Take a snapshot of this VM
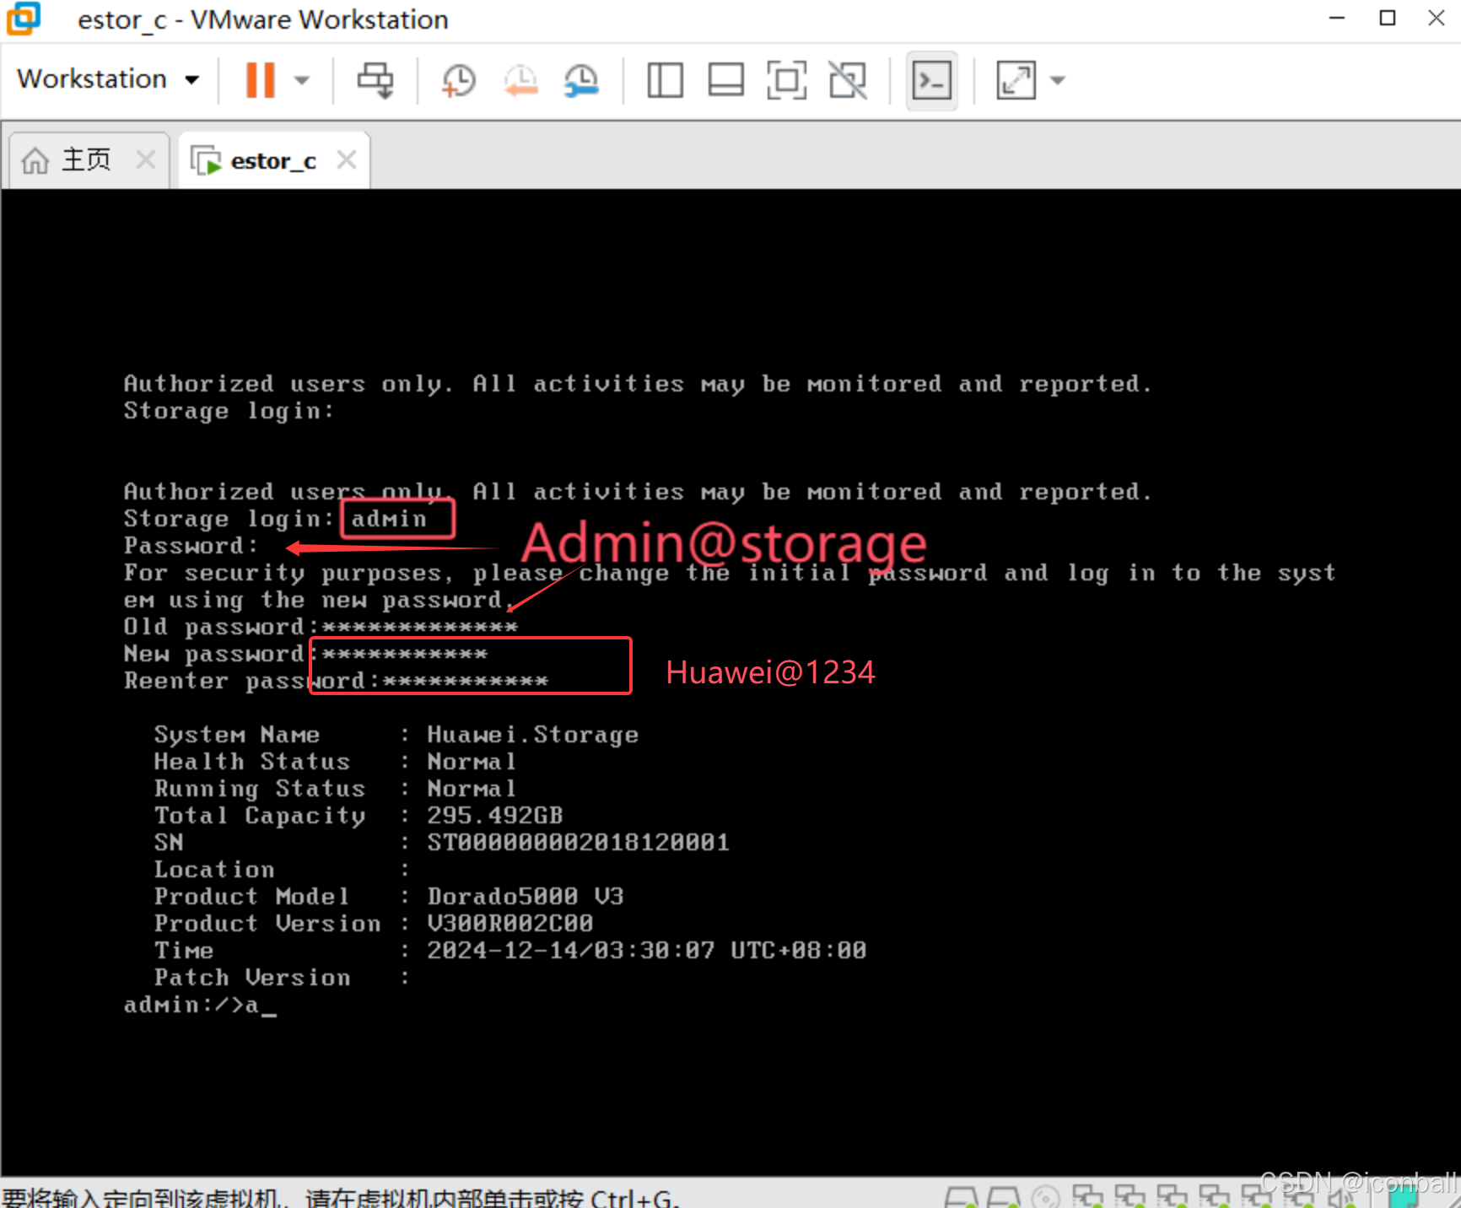This screenshot has height=1208, width=1461. click(458, 80)
